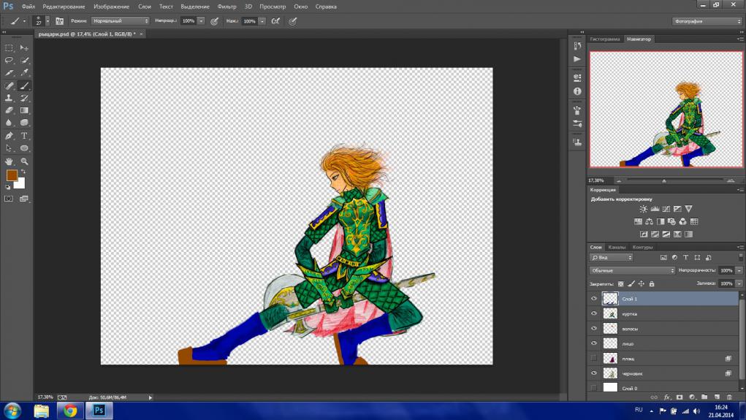Open the History panel icon
Screen dimensions: 746x420
(x=577, y=45)
